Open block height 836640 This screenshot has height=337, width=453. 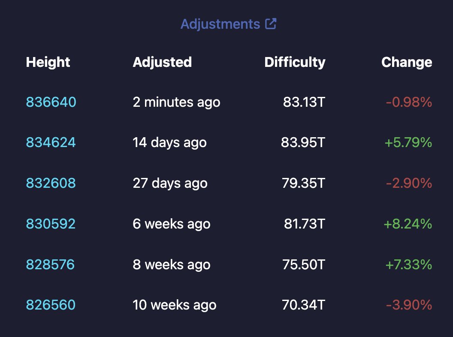pos(51,102)
